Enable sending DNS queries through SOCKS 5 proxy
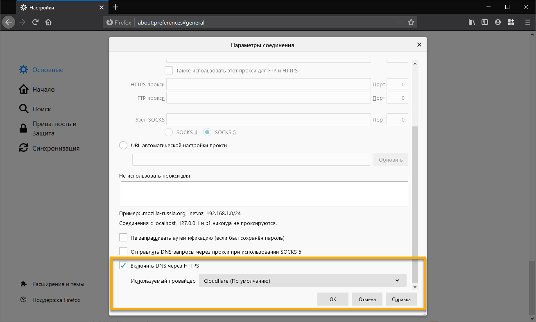This screenshot has height=322, width=536. 123,252
